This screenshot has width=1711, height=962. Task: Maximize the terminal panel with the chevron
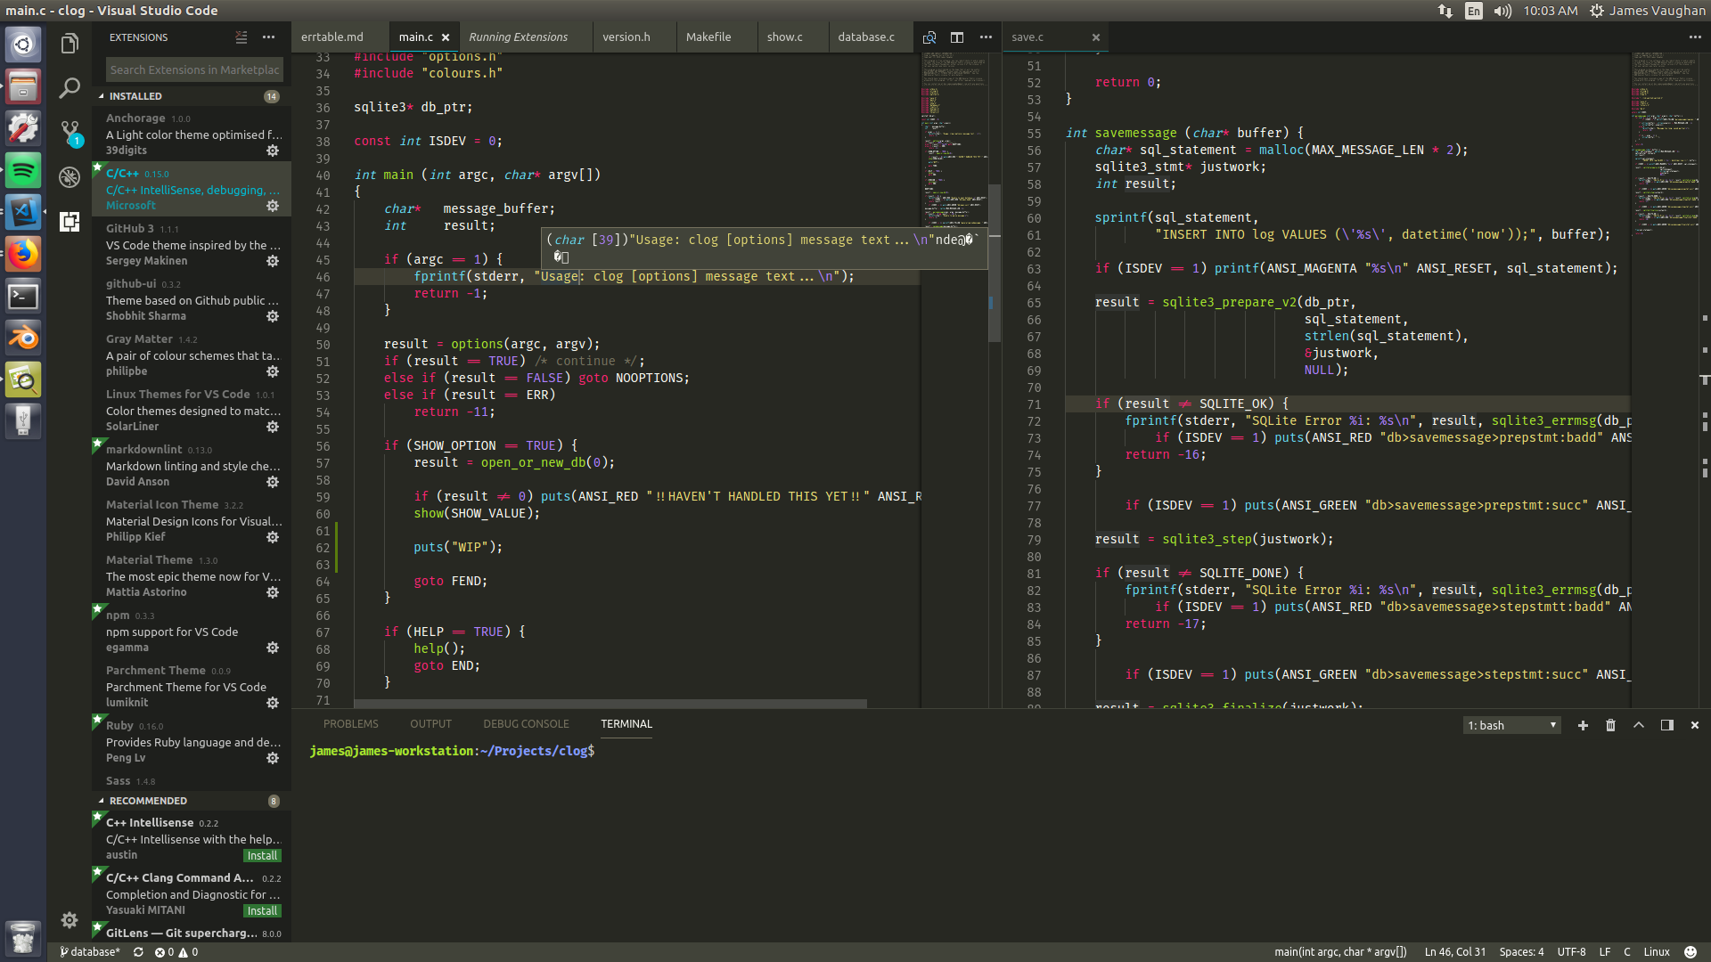click(x=1639, y=725)
